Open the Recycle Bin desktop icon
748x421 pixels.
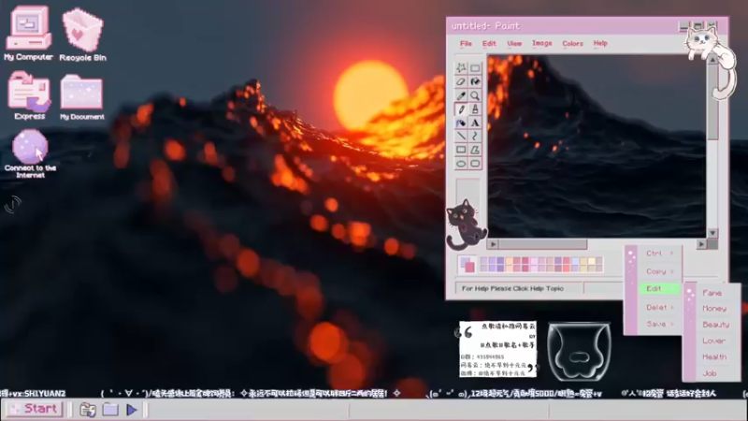[82, 35]
